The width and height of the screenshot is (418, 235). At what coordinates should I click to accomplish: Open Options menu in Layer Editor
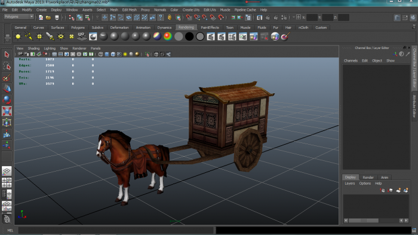click(365, 184)
